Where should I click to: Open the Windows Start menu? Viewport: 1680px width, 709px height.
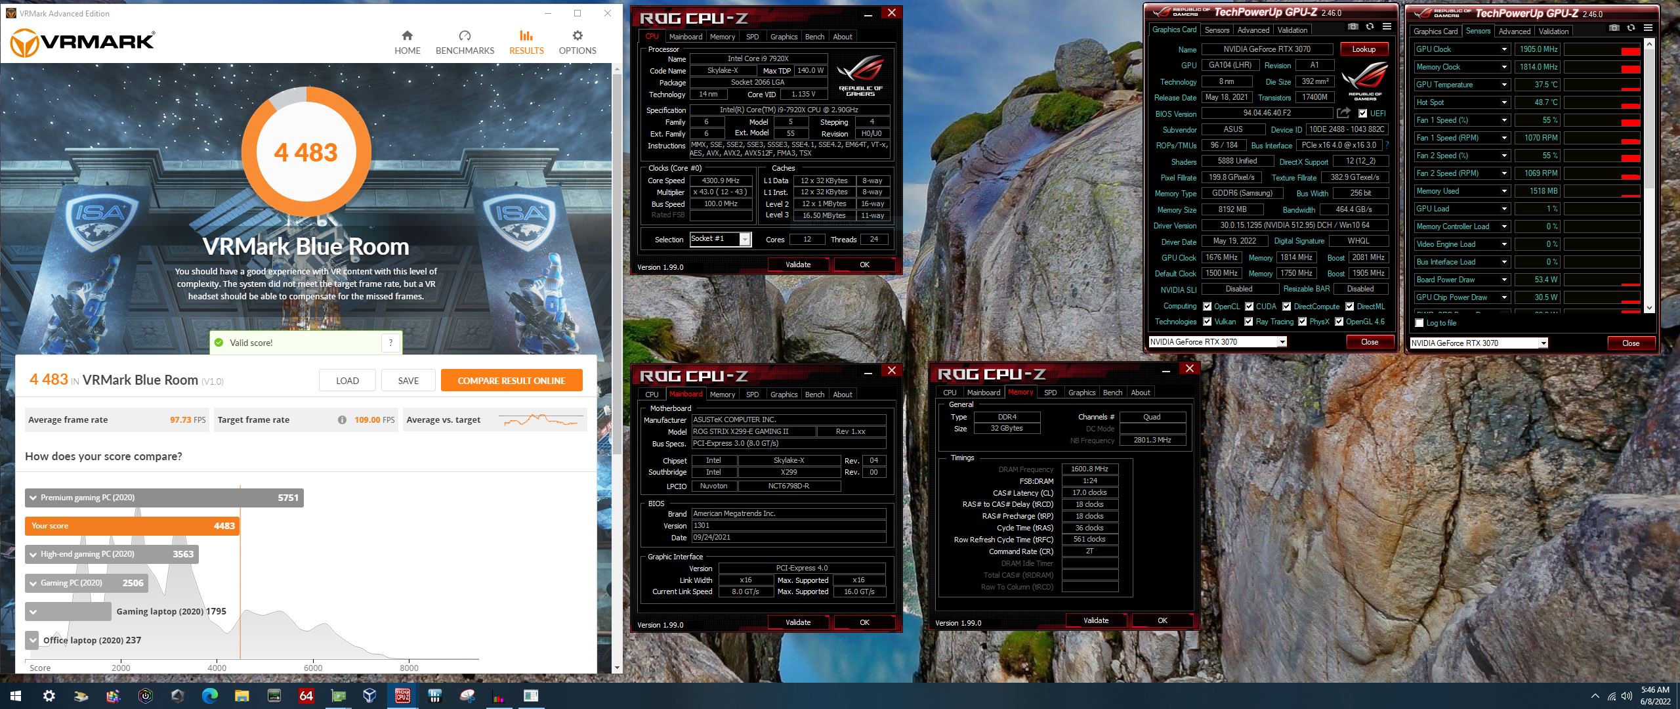click(16, 696)
